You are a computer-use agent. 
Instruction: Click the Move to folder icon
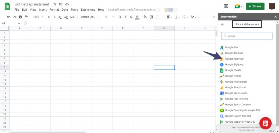tap(61, 4)
